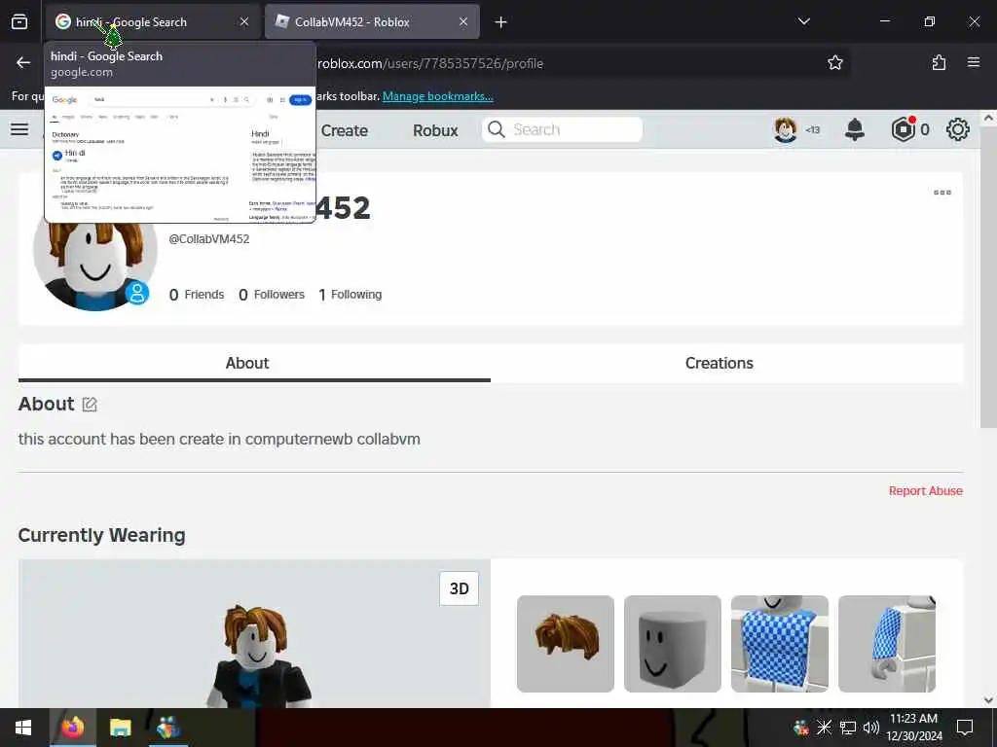The height and width of the screenshot is (747, 997).
Task: Open the profile three-dots options menu
Action: pyautogui.click(x=942, y=192)
